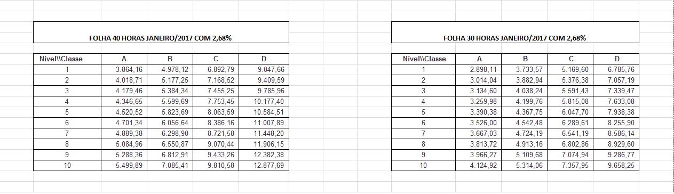The width and height of the screenshot is (674, 194).
Task: Select cell containing 5.499,89
Action: tap(124, 166)
